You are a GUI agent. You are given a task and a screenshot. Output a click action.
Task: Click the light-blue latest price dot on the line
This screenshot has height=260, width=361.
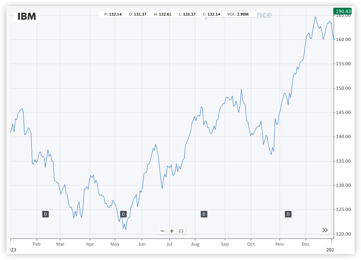(334, 39)
